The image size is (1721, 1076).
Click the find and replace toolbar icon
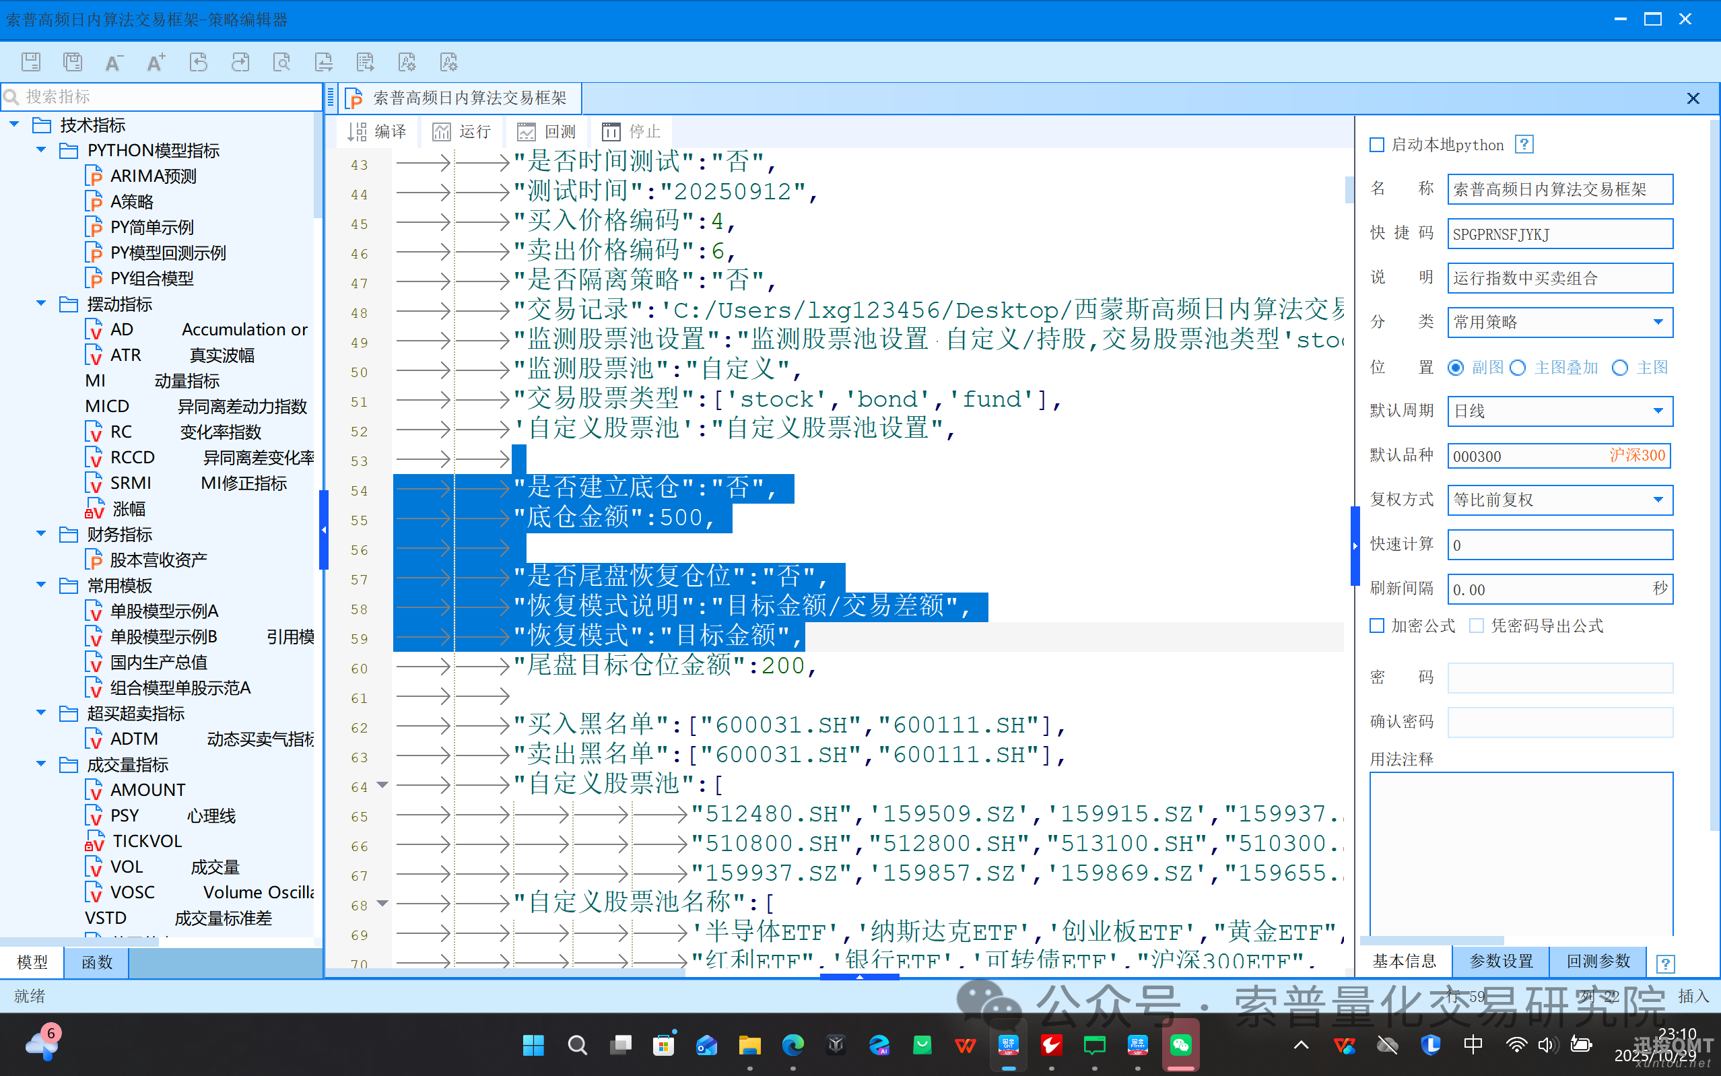[x=324, y=62]
